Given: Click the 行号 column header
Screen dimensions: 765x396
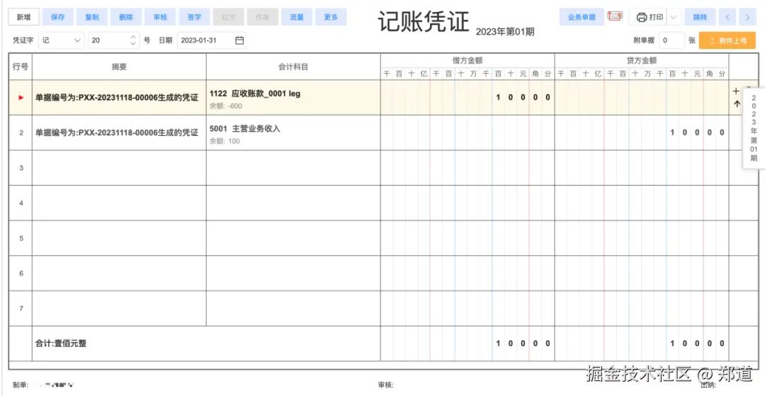Looking at the screenshot, I should (21, 67).
